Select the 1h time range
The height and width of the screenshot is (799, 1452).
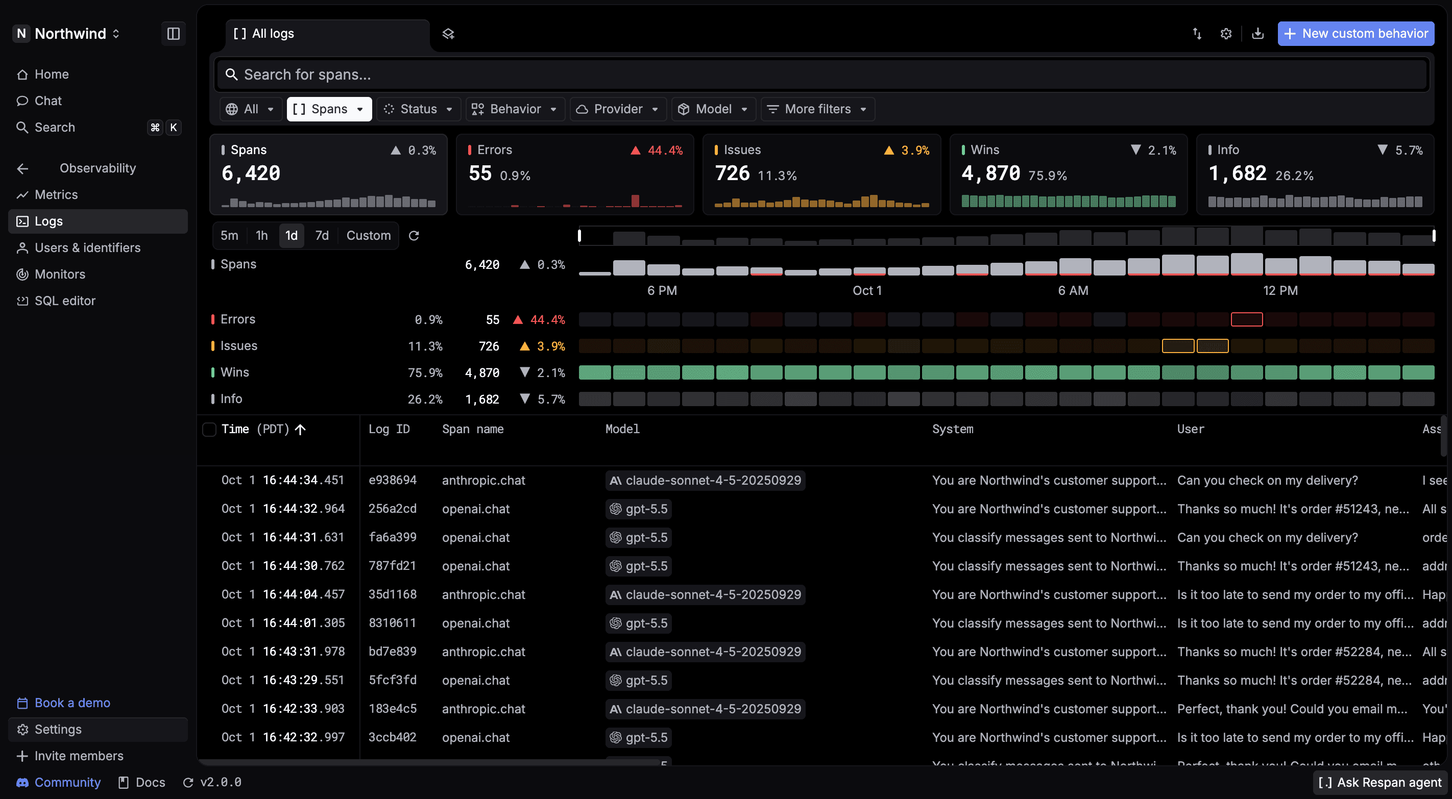tap(261, 236)
